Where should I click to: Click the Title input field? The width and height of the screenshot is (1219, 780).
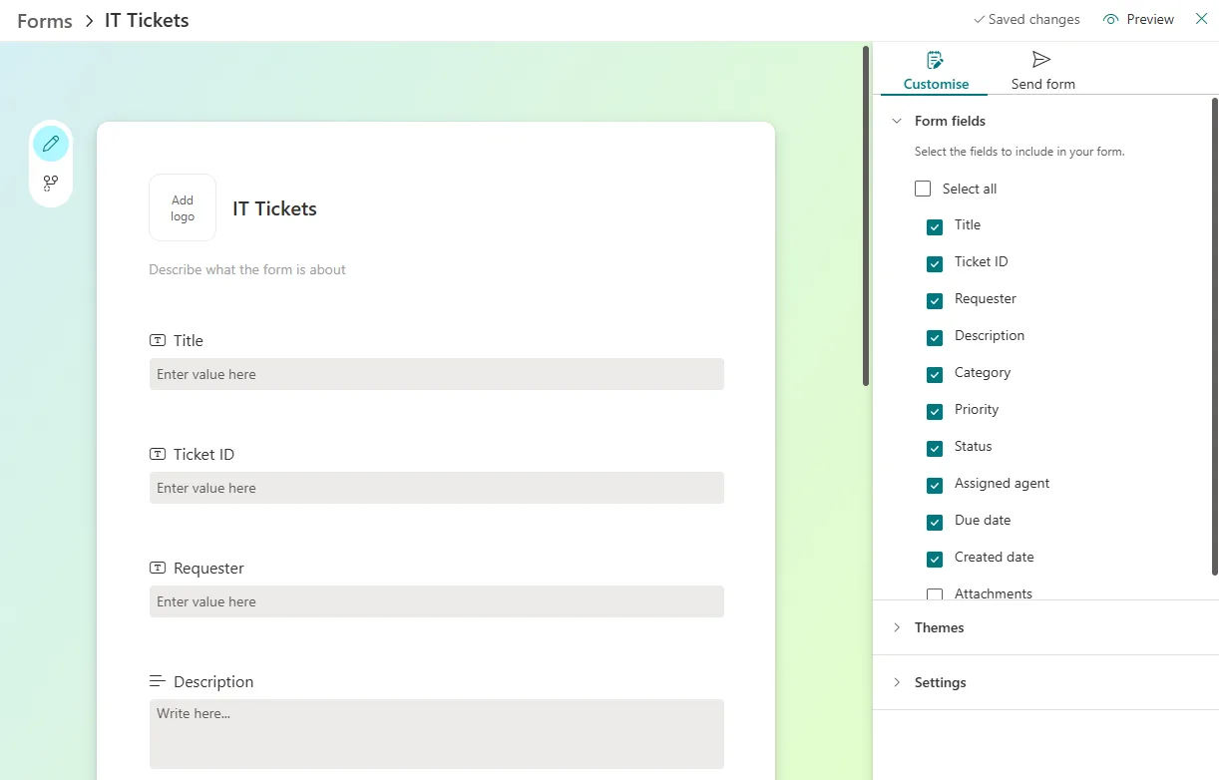coord(437,374)
